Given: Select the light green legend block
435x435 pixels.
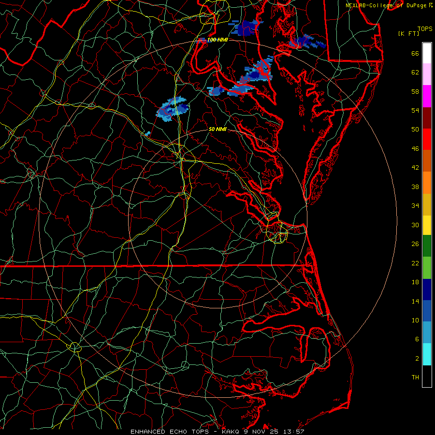Looking at the screenshot, I should pyautogui.click(x=427, y=268).
